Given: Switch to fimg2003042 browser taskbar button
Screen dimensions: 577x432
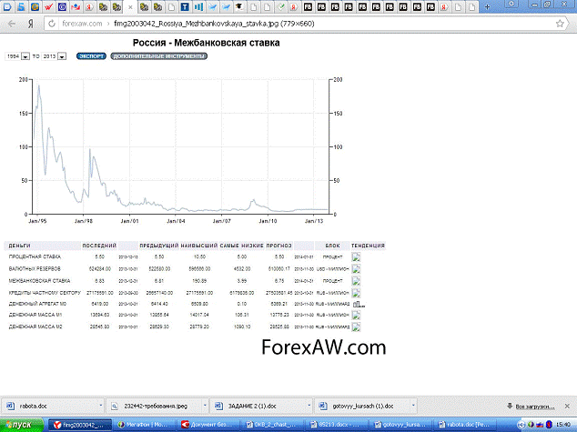Looking at the screenshot, I should click(80, 425).
